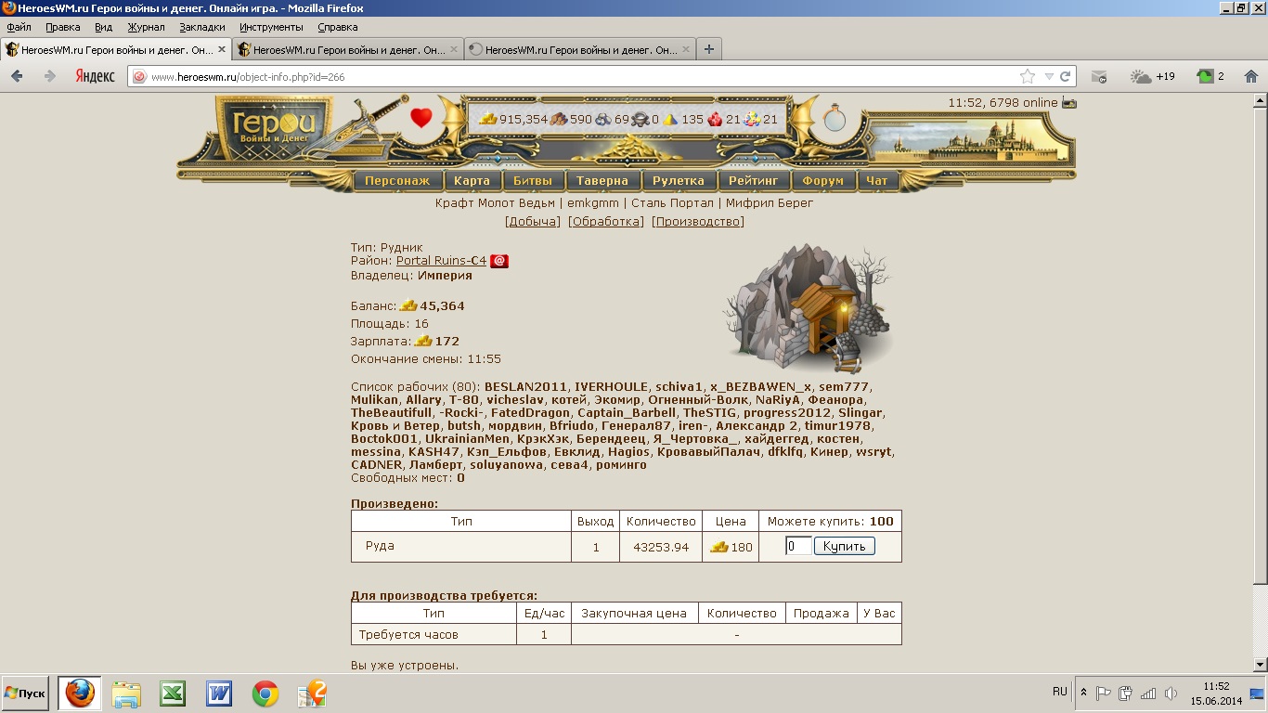Switch to the third HeroesWM.ru tab
Viewport: 1268px width, 713px height.
tap(579, 49)
